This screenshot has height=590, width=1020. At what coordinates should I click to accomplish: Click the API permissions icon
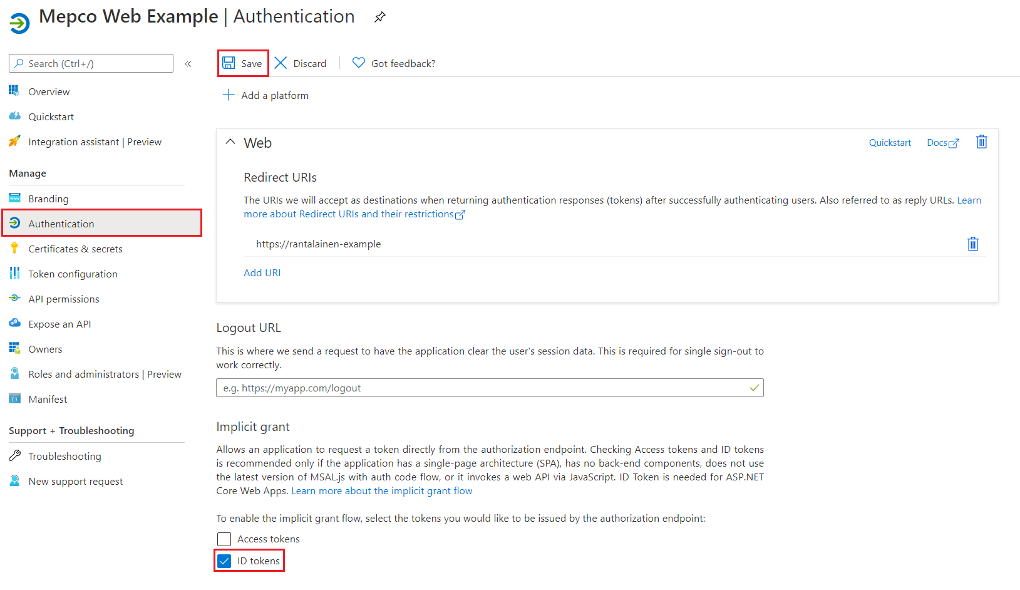click(14, 299)
